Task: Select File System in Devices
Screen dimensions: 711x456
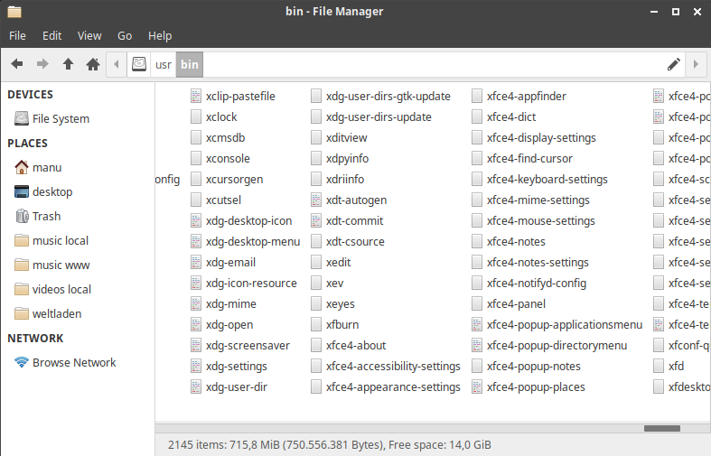Action: click(61, 119)
